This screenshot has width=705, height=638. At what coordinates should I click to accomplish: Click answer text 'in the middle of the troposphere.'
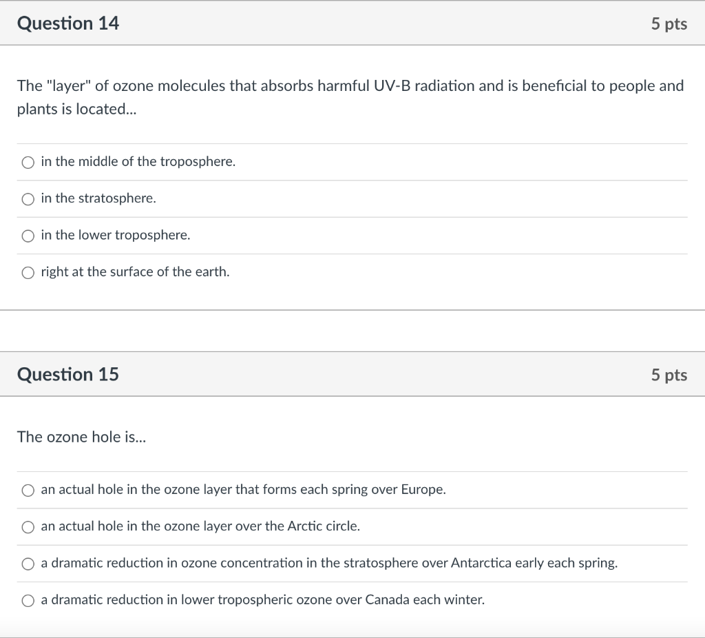[138, 161]
